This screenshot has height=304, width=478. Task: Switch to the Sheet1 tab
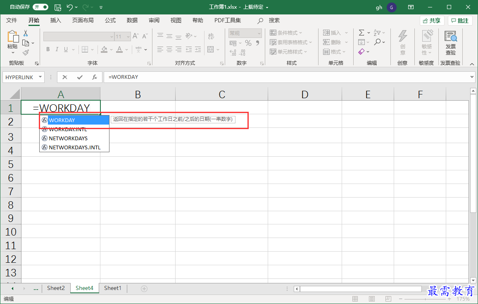(x=112, y=288)
